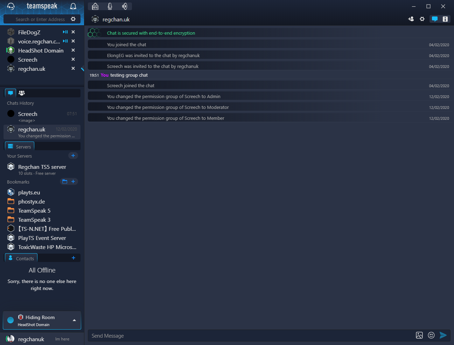Image resolution: width=454 pixels, height=345 pixels.
Task: Open the notifications bell
Action: (x=73, y=6)
